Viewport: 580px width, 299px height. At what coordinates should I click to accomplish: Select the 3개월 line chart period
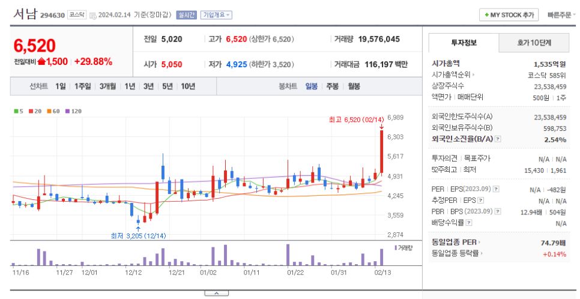click(108, 86)
